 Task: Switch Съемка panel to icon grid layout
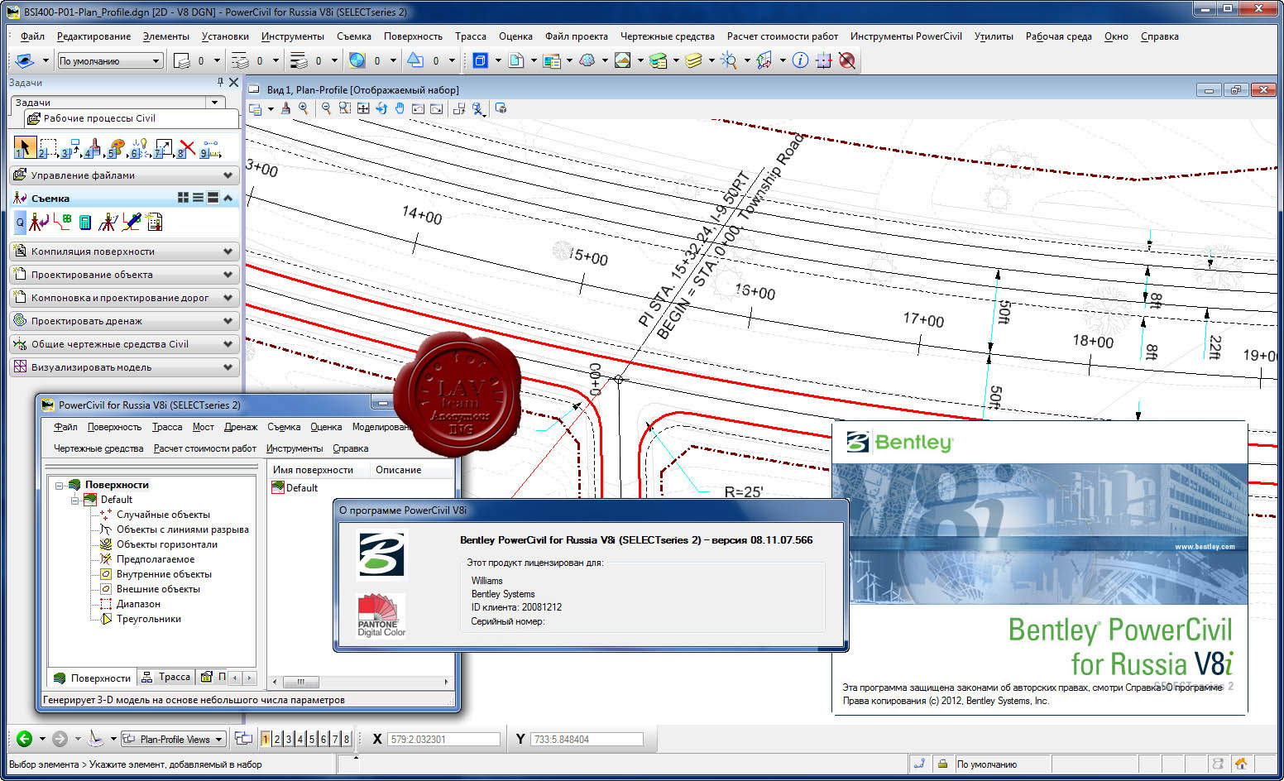[183, 198]
